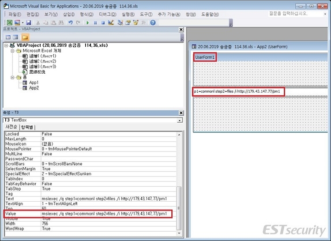The width and height of the screenshot is (331, 241).
Task: Run the macro with the green play icon
Action: pyautogui.click(x=88, y=23)
